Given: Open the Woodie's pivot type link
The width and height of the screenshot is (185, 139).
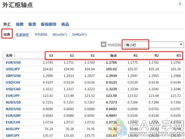Looking at the screenshot, I should click(60, 35).
